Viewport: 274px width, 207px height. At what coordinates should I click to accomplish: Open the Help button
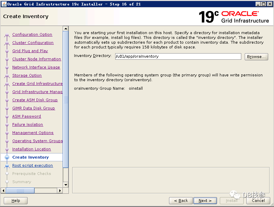pyautogui.click(x=16, y=201)
